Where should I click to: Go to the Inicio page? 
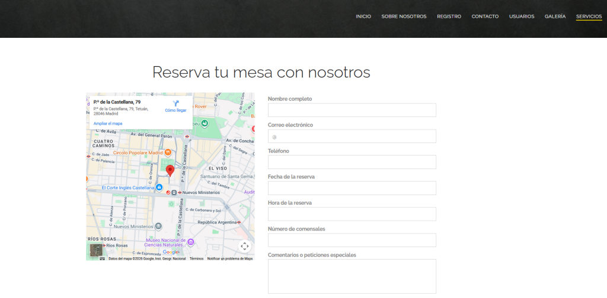pyautogui.click(x=363, y=17)
